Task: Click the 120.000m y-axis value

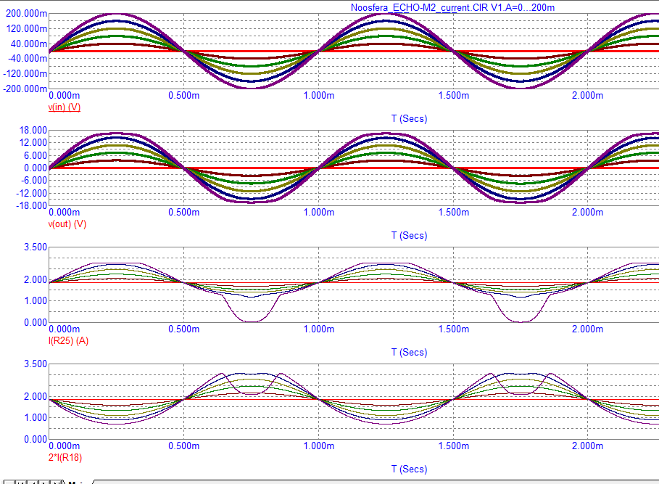Action: click(27, 28)
